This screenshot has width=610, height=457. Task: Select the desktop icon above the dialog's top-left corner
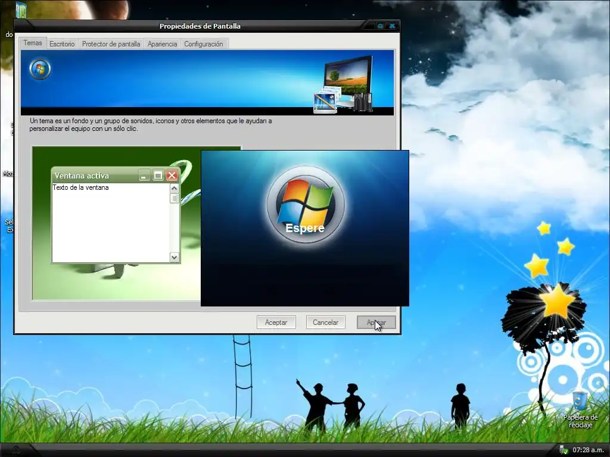(21, 10)
